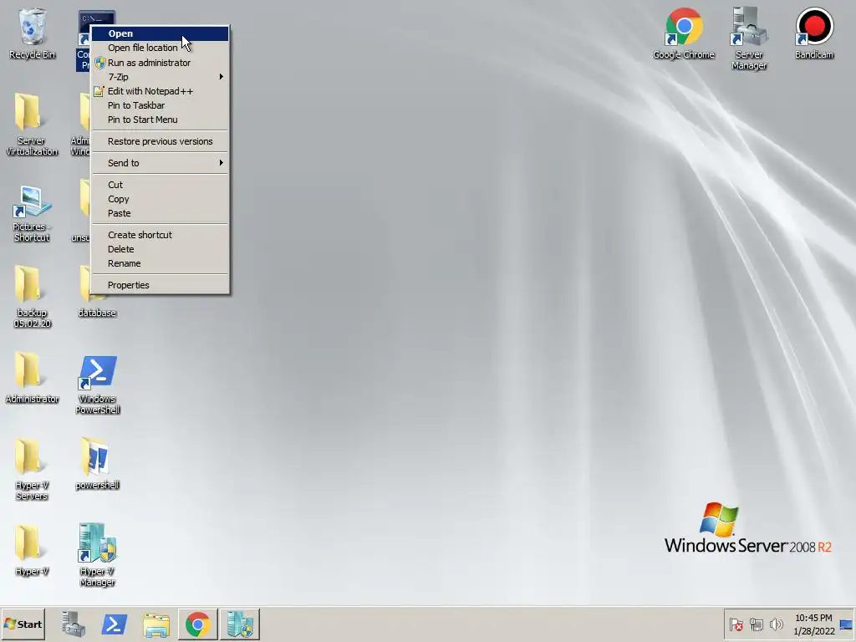Choose Delete in the context menu
The height and width of the screenshot is (642, 856).
point(160,249)
